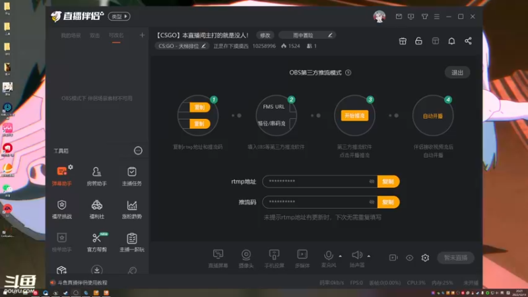Copy the rtmp地址 with 复制 button

click(388, 181)
